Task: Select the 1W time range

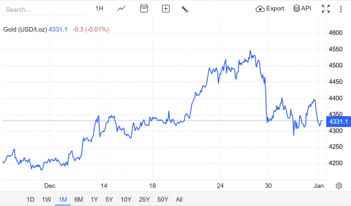Action: pos(46,199)
